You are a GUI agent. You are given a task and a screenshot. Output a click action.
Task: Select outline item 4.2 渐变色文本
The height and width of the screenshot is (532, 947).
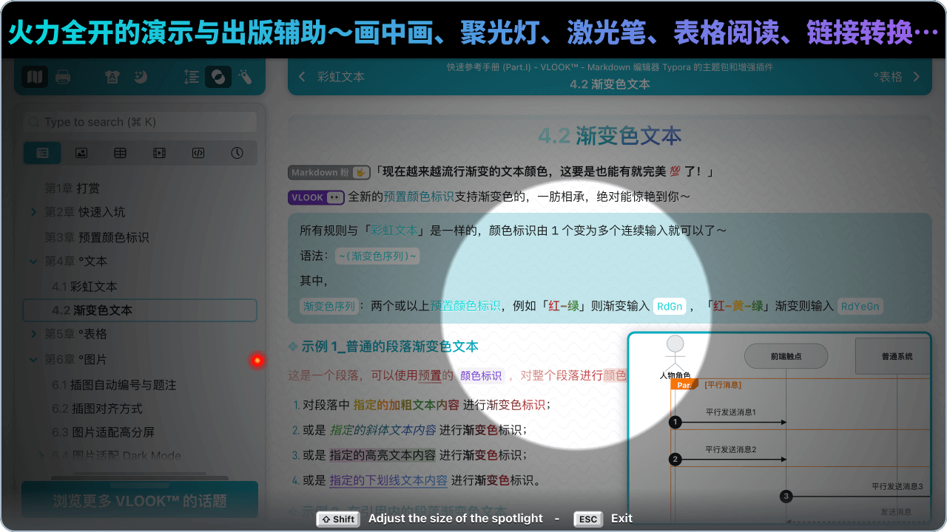pos(140,310)
